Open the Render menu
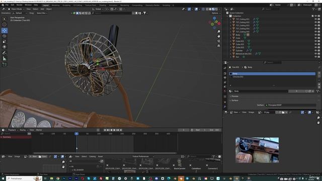322x181 pixels. click(x=19, y=5)
